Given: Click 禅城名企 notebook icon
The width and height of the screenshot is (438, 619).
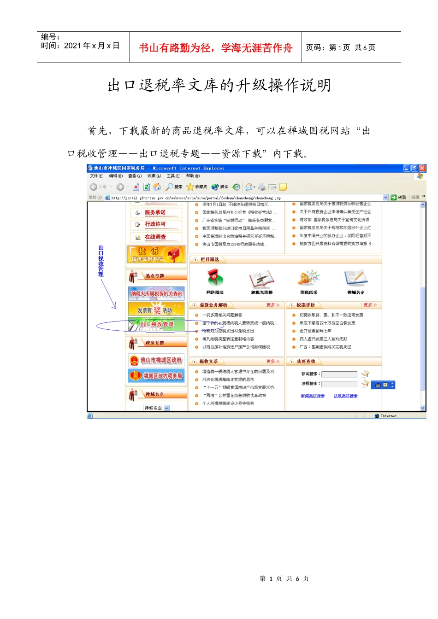Looking at the screenshot, I should (x=355, y=279).
